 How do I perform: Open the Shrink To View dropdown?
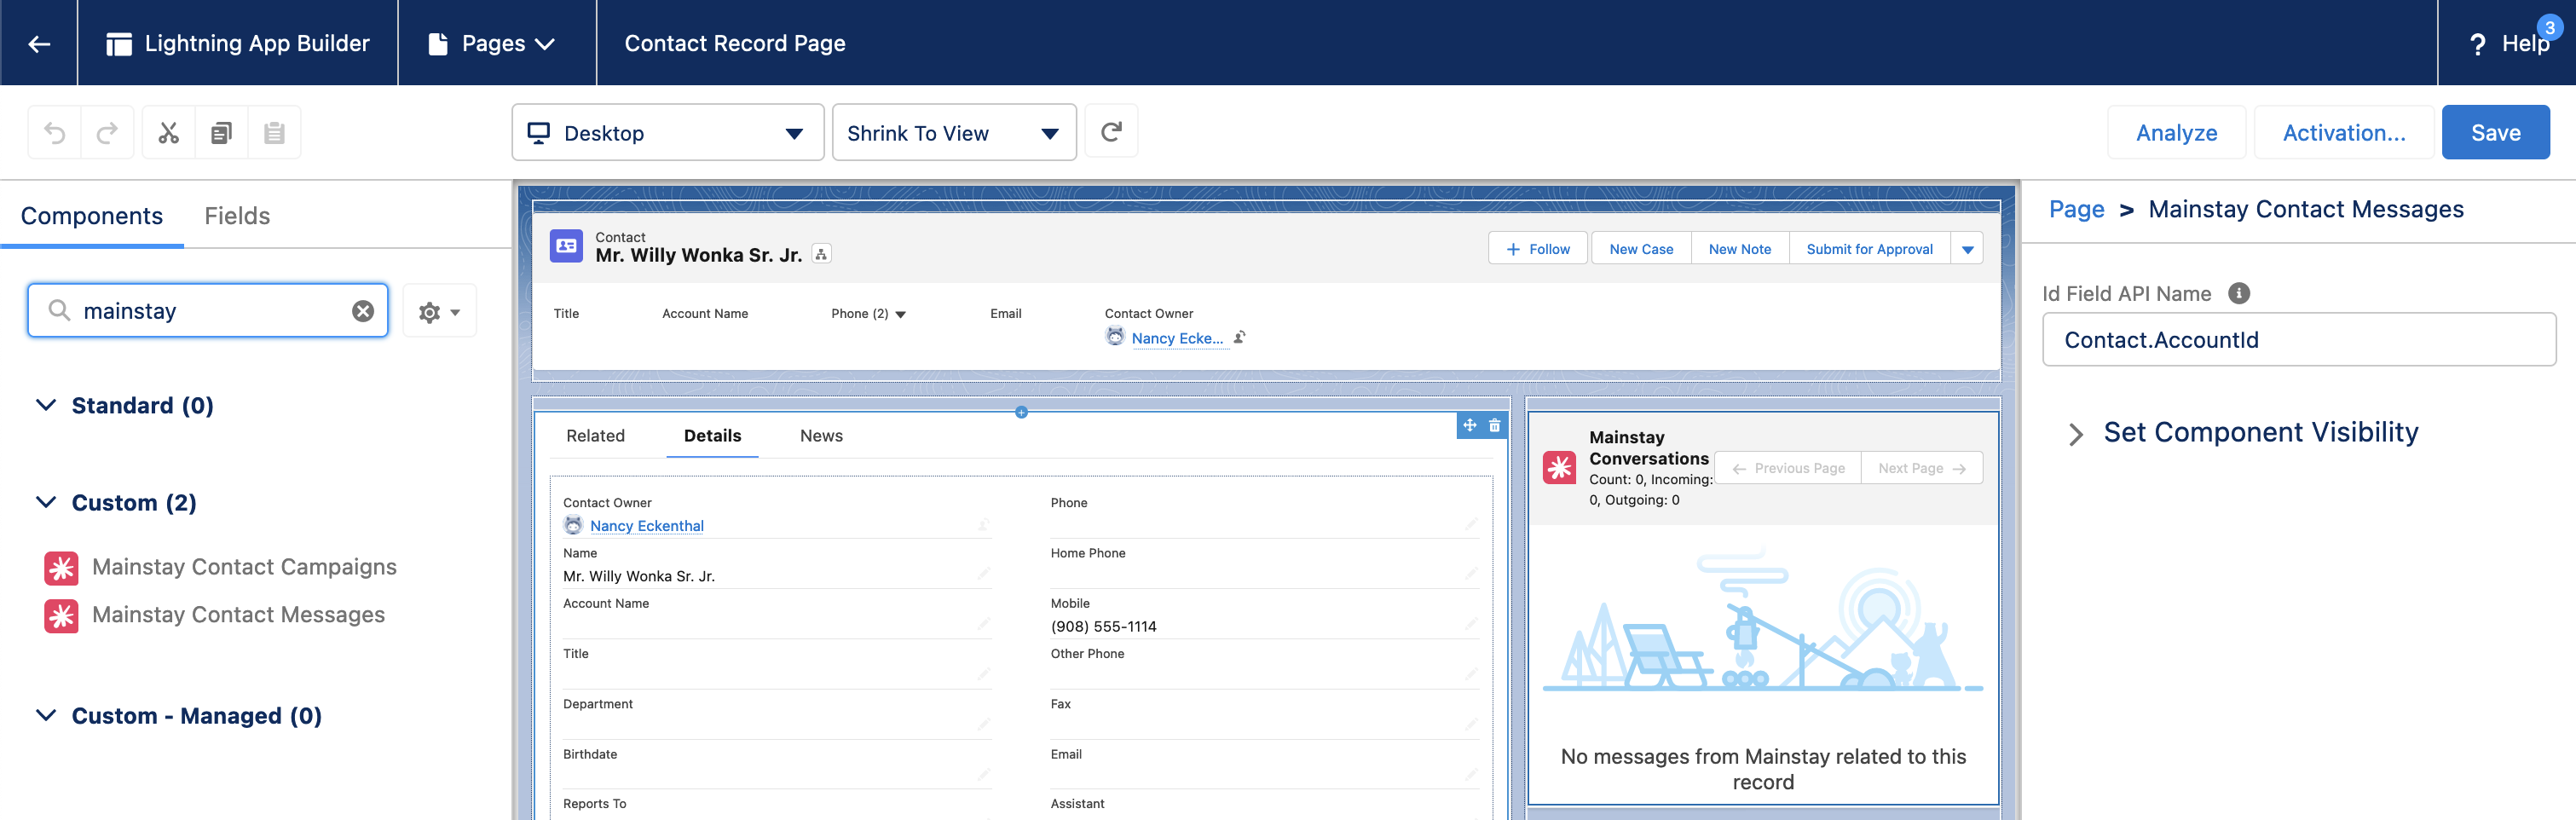954,132
